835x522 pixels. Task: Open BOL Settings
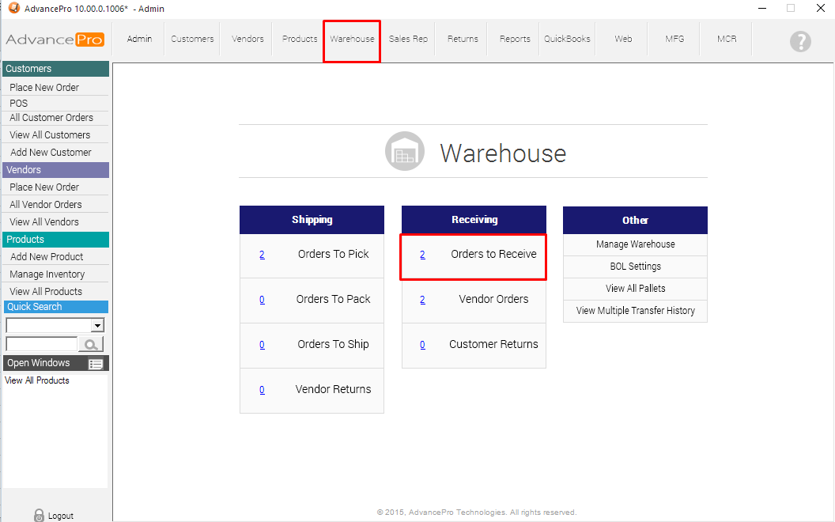[635, 267]
